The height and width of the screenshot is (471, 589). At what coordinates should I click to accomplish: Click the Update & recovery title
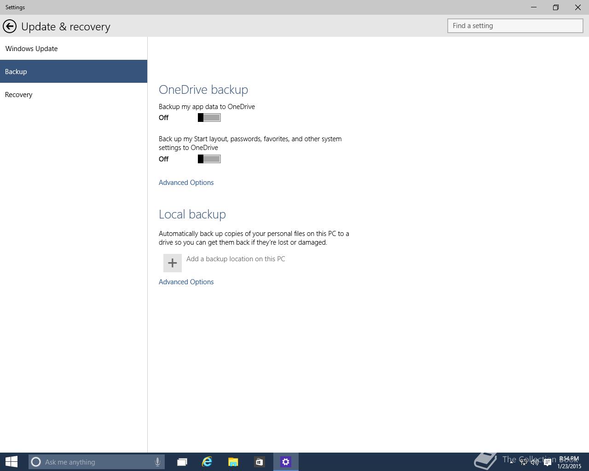click(x=66, y=27)
